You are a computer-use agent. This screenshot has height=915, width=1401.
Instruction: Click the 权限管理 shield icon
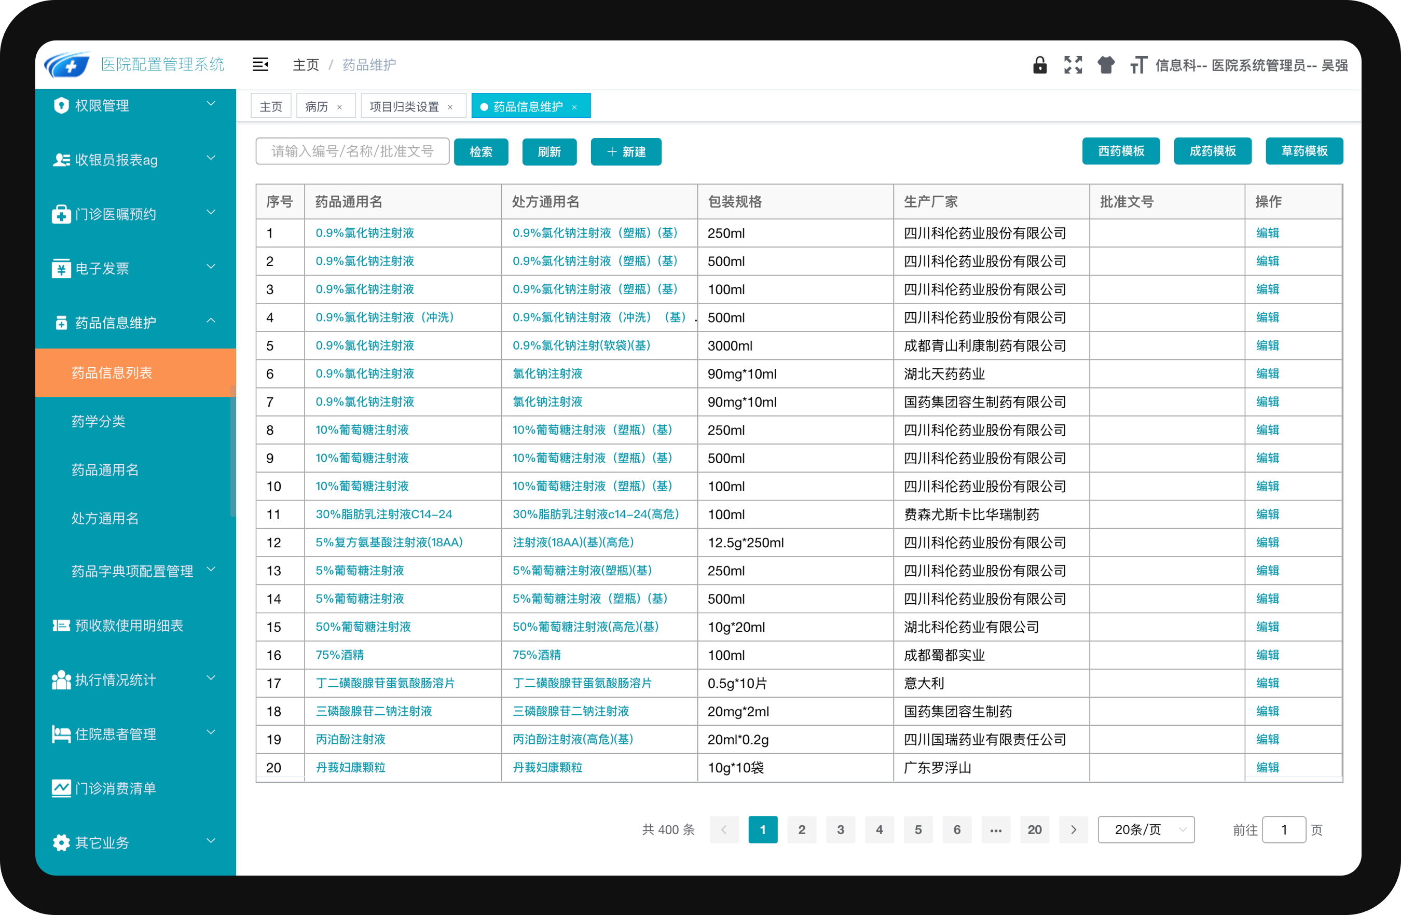click(x=61, y=105)
